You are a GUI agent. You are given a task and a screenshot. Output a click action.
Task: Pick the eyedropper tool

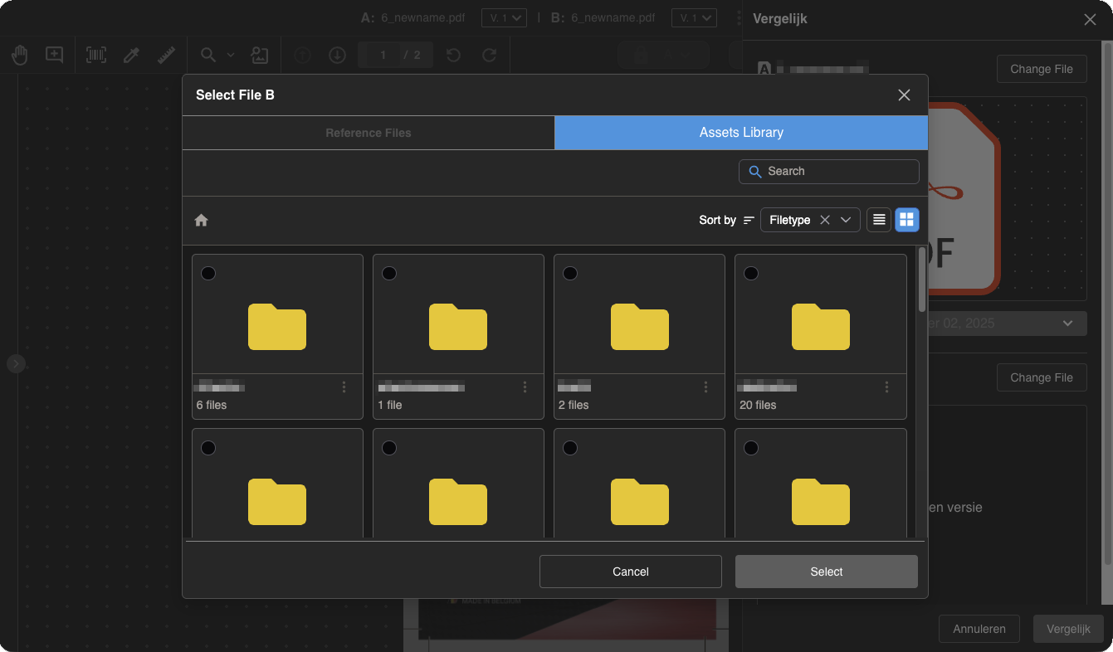130,54
